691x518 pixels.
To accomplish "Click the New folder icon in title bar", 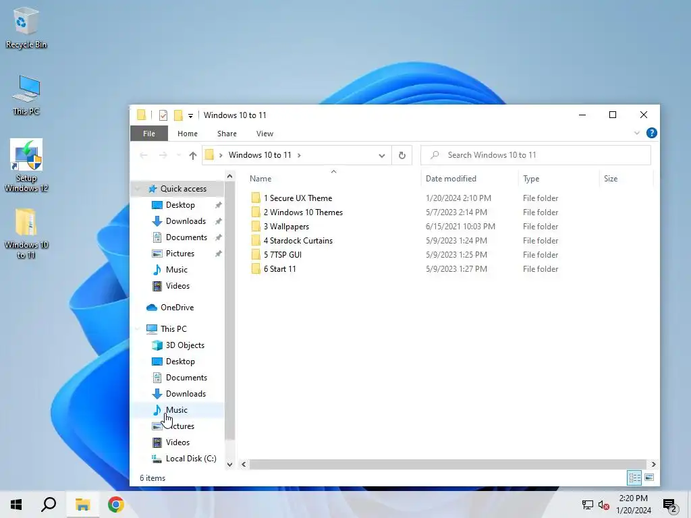I will click(178, 115).
